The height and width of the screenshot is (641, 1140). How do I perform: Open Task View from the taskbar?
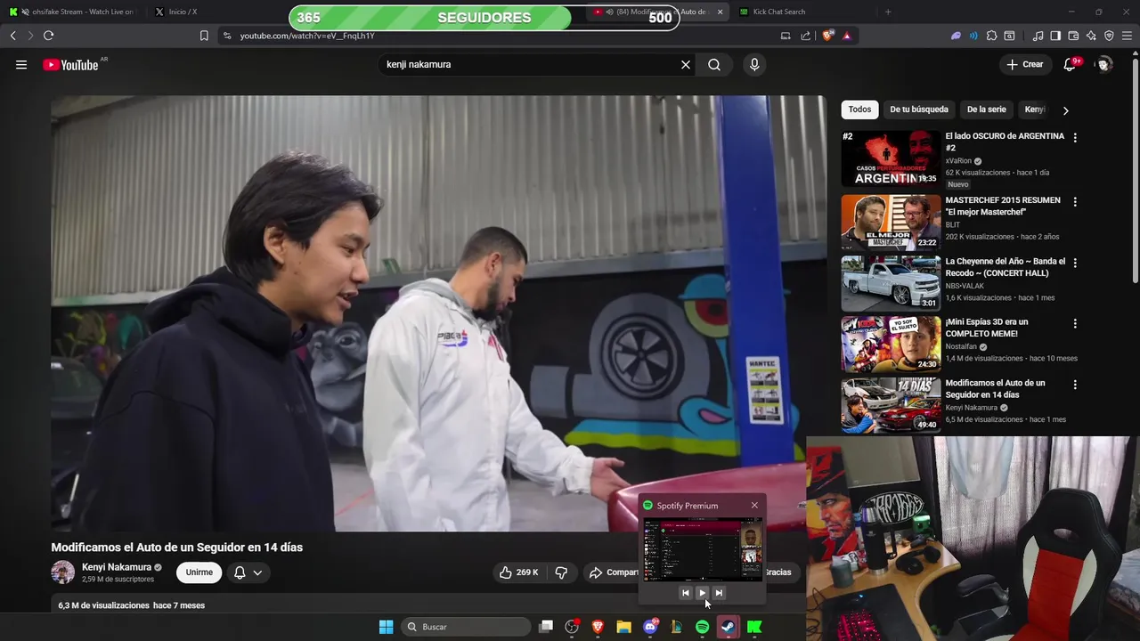point(546,627)
